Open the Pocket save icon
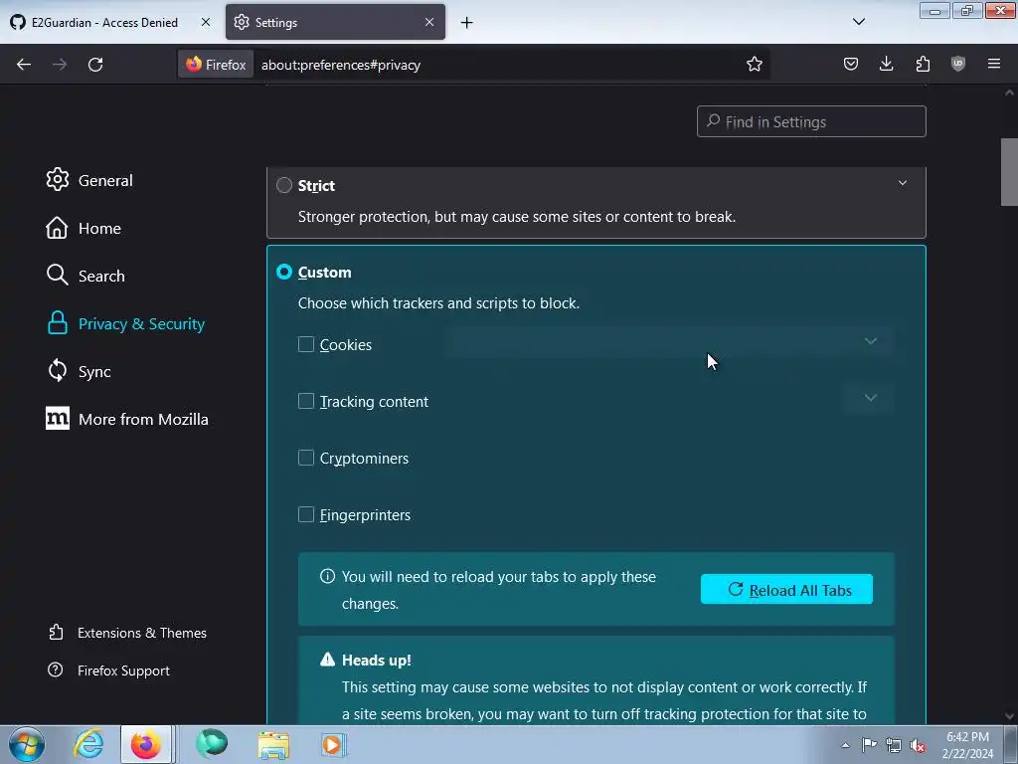 (851, 64)
